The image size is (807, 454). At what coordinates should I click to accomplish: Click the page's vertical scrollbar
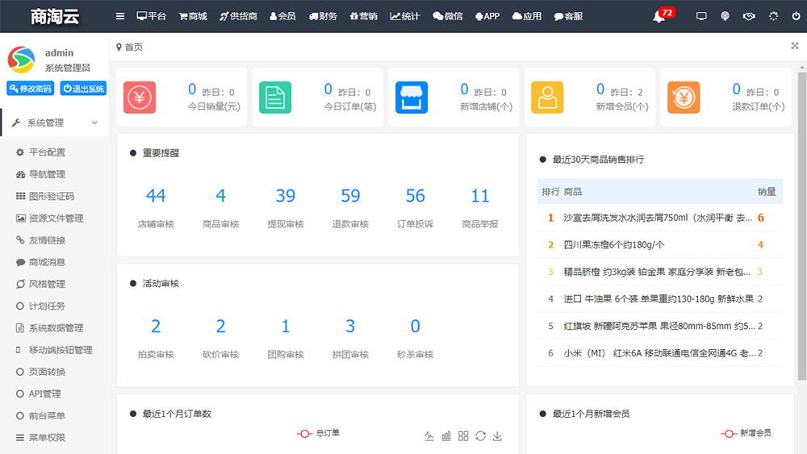point(801,226)
